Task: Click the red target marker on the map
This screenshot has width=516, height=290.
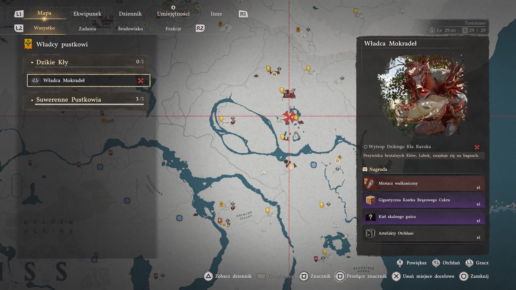Action: 289,117
